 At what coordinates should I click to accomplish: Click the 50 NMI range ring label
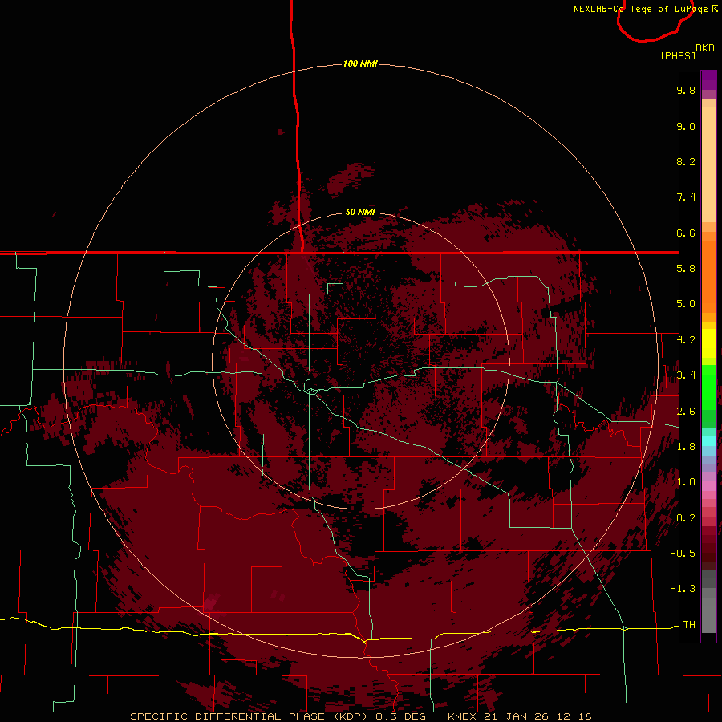click(360, 212)
